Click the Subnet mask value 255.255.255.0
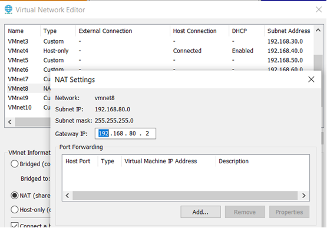Viewport: 327px width, 228px height. pos(114,121)
